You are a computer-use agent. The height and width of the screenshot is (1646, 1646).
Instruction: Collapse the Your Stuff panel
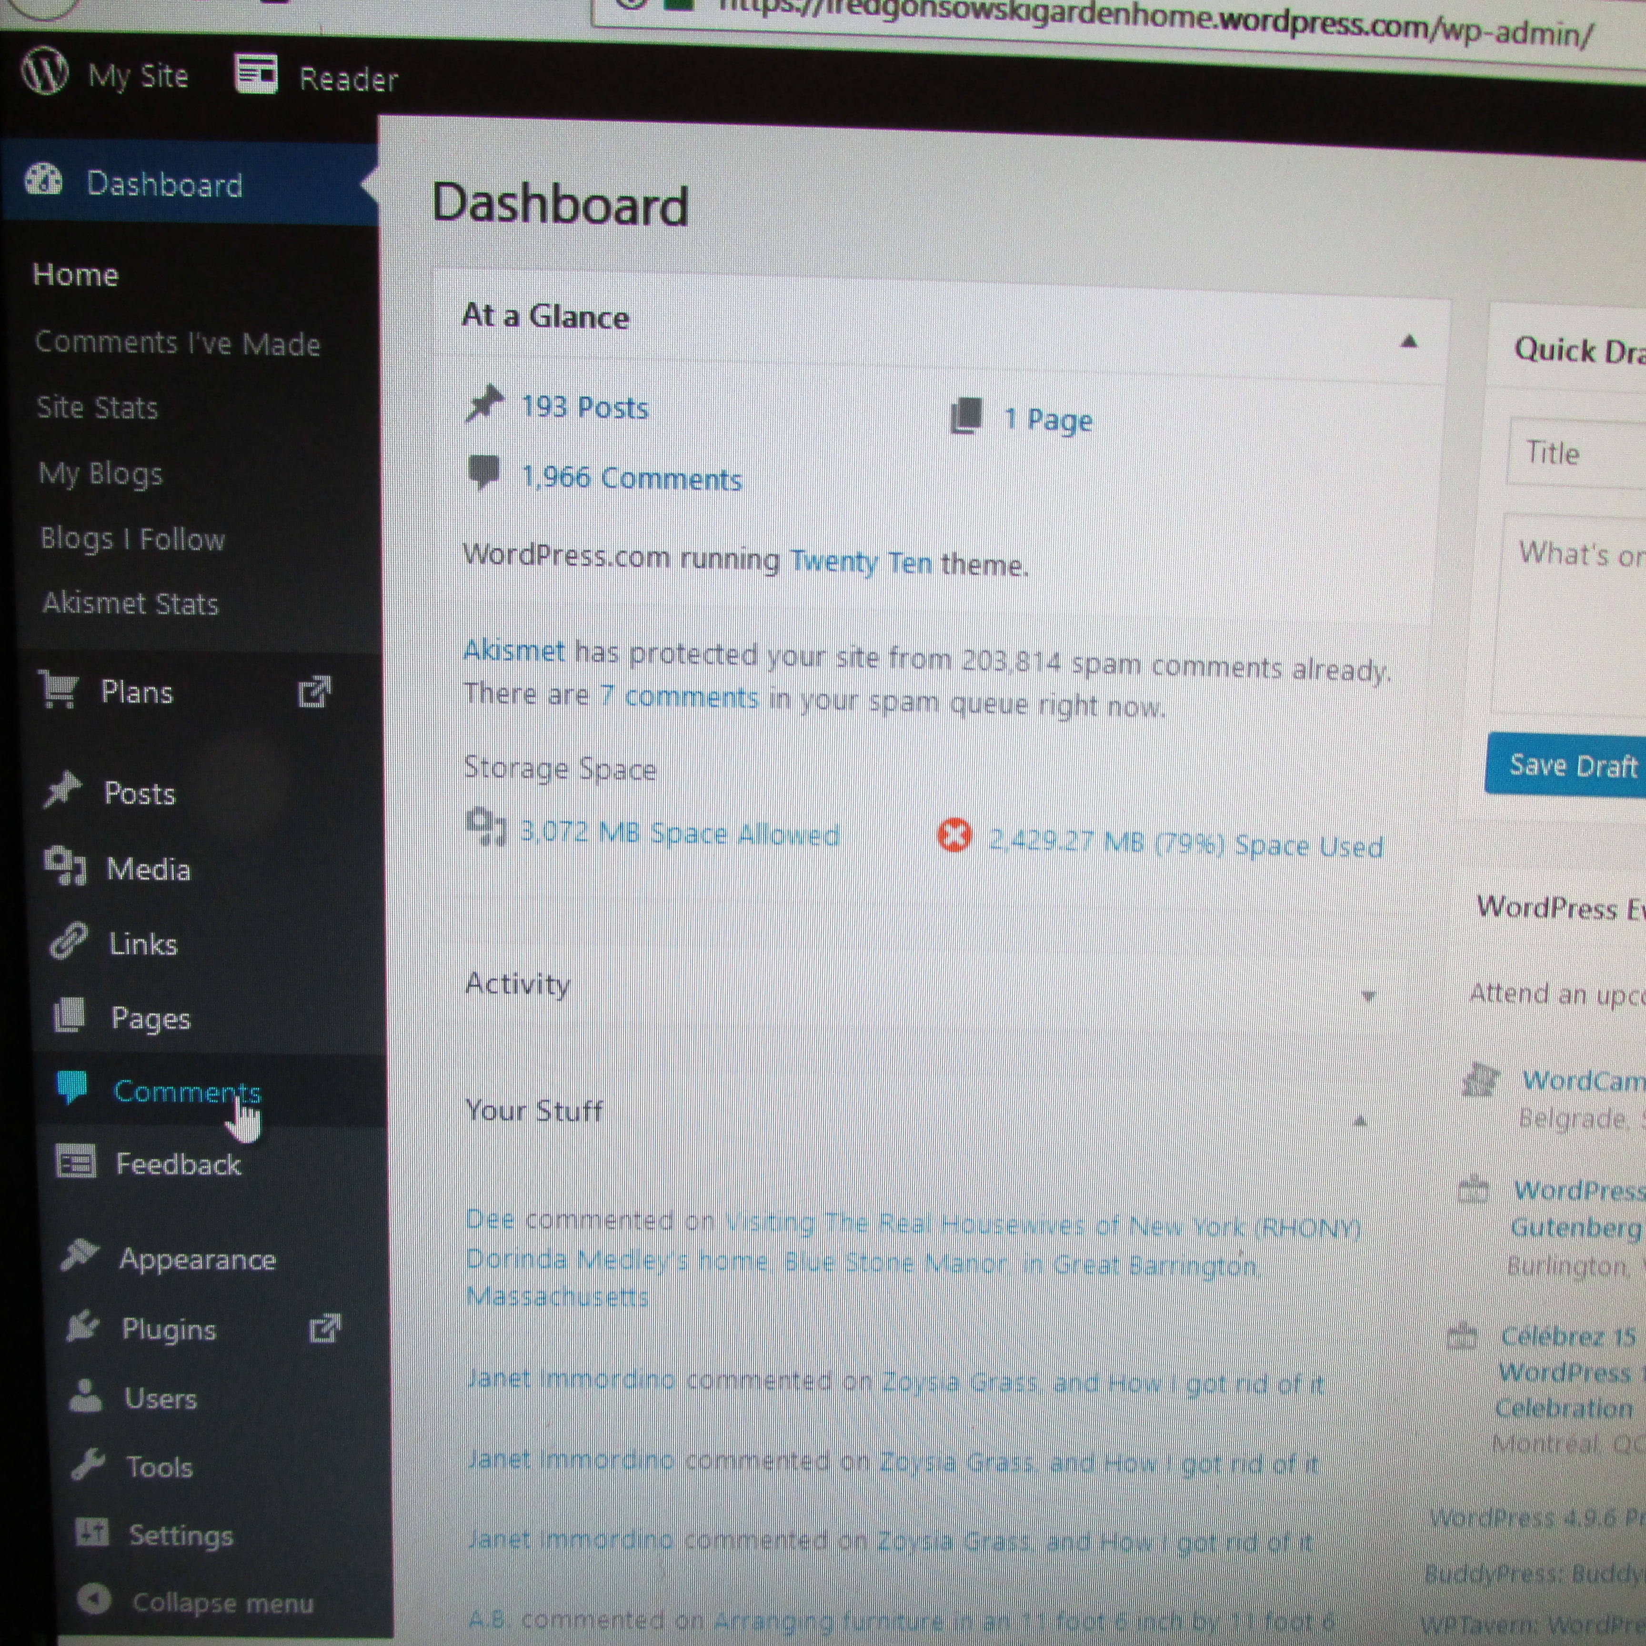(x=1360, y=1121)
